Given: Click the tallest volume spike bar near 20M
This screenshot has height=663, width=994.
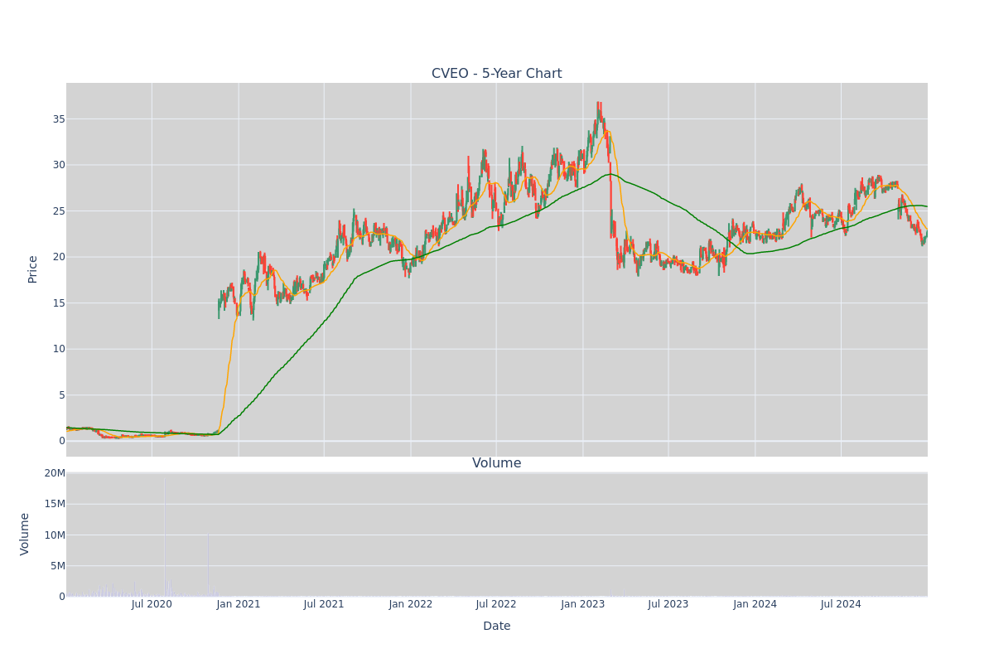Looking at the screenshot, I should coord(164,536).
